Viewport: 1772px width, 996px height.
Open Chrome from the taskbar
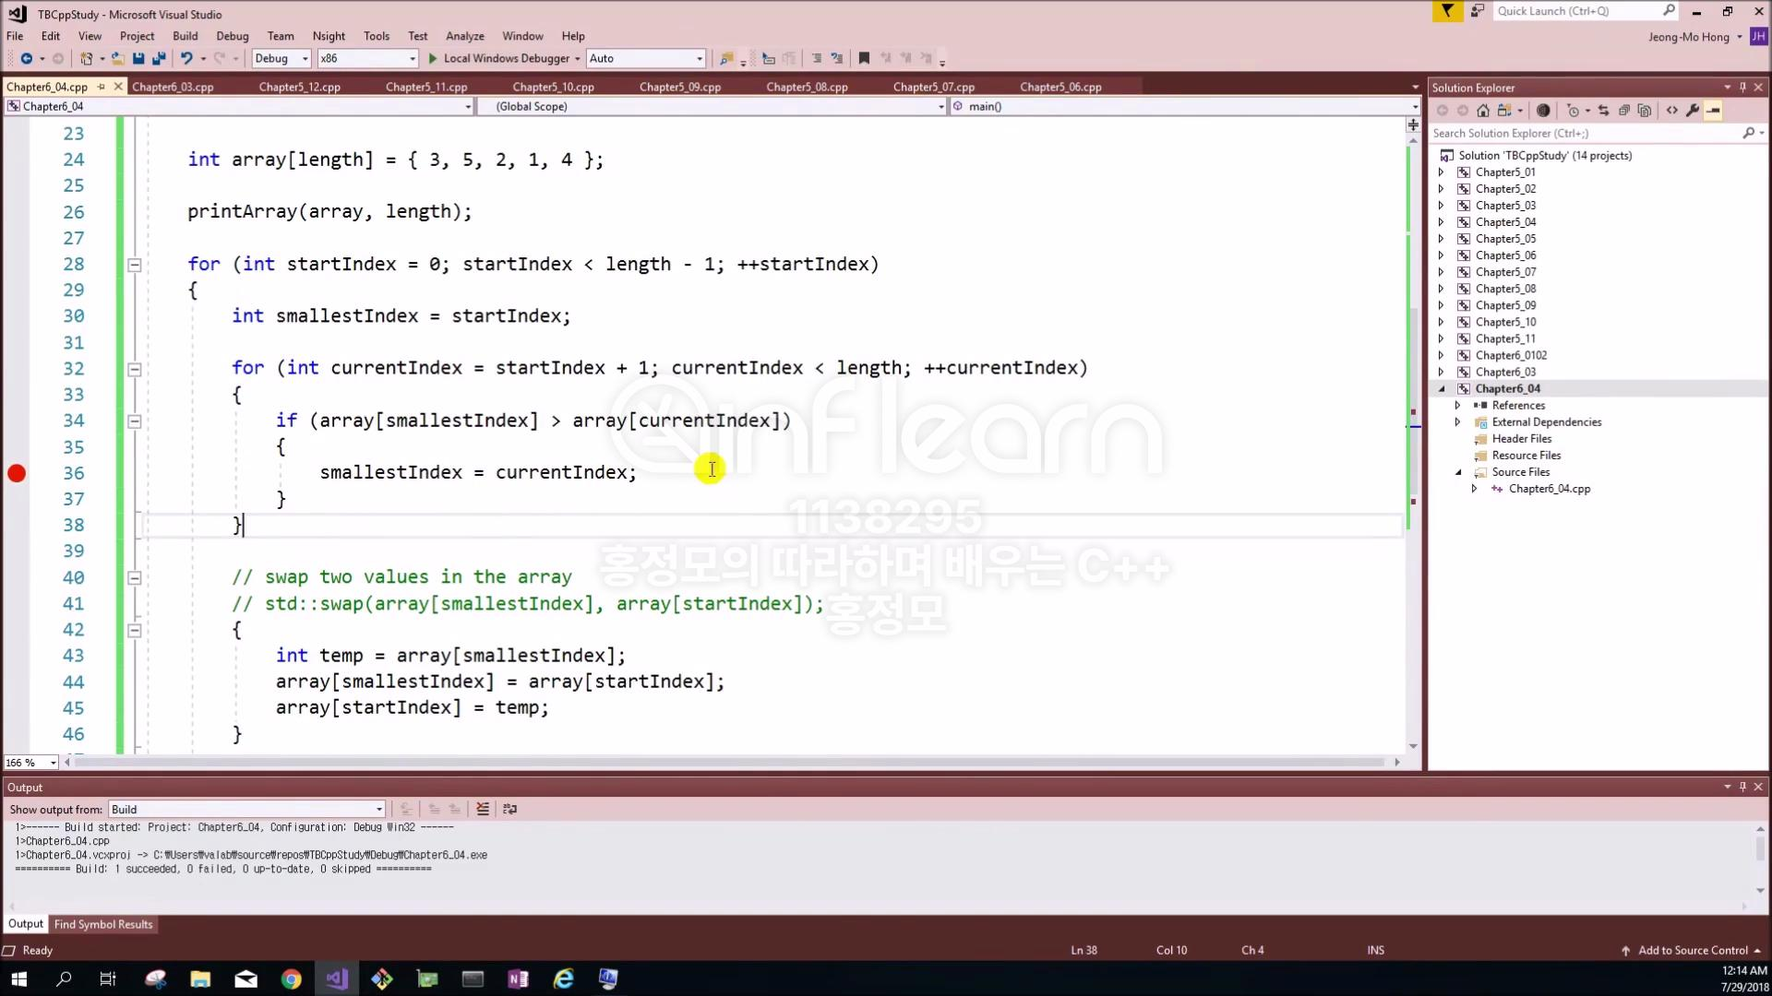click(x=291, y=979)
